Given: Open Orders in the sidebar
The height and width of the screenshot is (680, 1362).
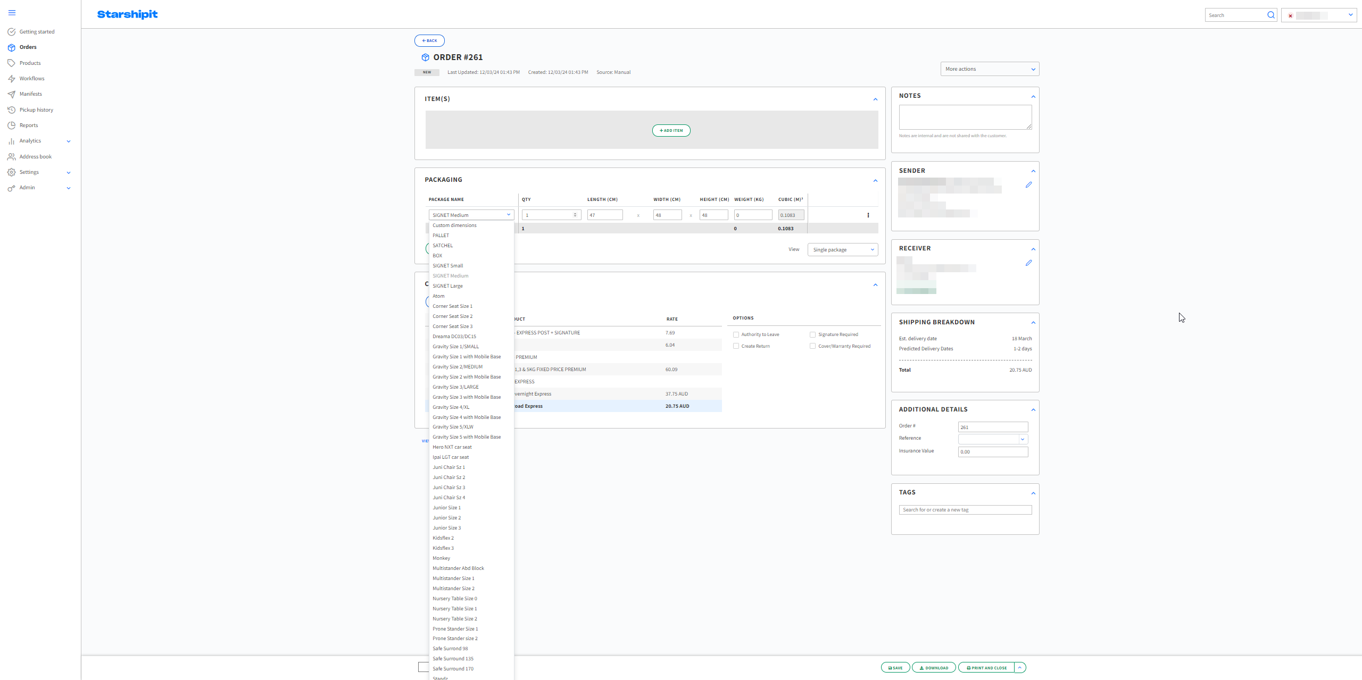Looking at the screenshot, I should coord(28,47).
